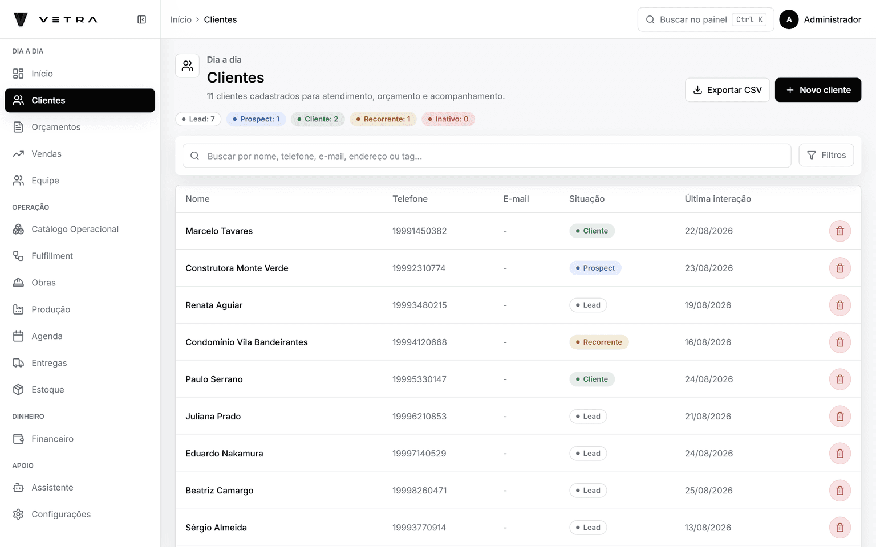Click the Assistente robot icon

tap(18, 488)
